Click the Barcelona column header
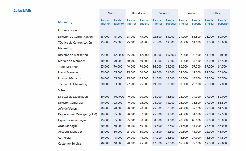 tap(138, 13)
